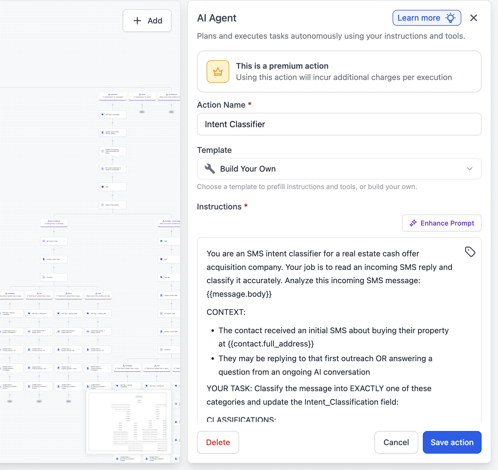Open the Interested branch condition
This screenshot has width=498, height=470.
coord(113,96)
